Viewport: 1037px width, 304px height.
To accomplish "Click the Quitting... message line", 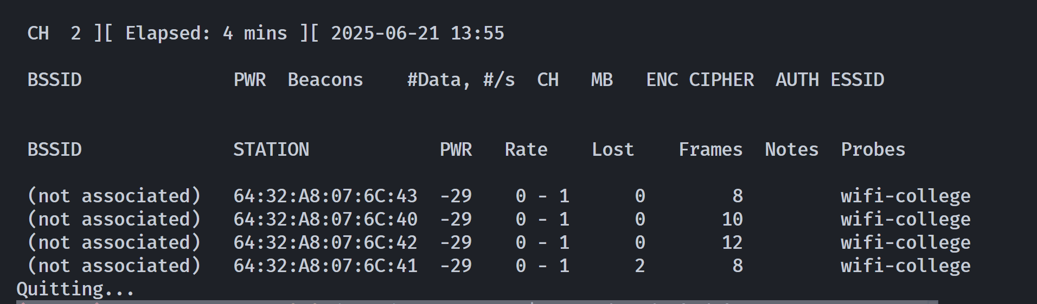I will click(75, 289).
